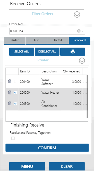Click trash icon for item 200200
94x171 pixels.
coord(10,92)
